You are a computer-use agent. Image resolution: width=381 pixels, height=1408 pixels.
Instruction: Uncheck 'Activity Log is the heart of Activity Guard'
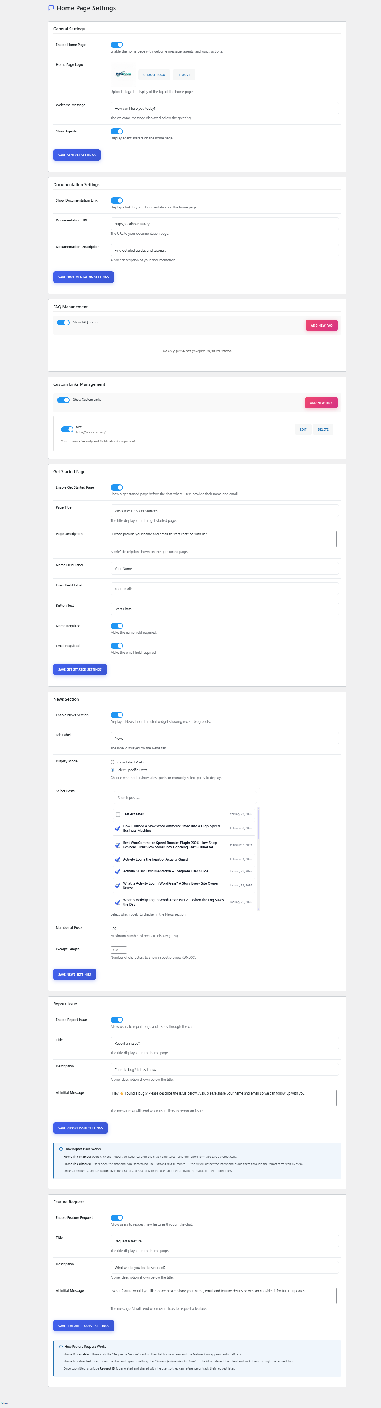tap(118, 859)
